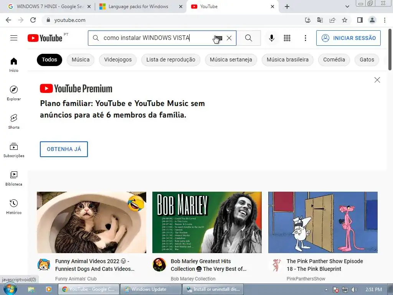Select the Videojogos filter chip
393x295 pixels.
click(118, 60)
